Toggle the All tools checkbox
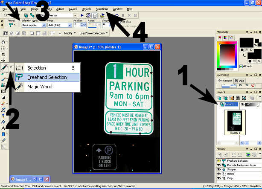 pos(241,66)
